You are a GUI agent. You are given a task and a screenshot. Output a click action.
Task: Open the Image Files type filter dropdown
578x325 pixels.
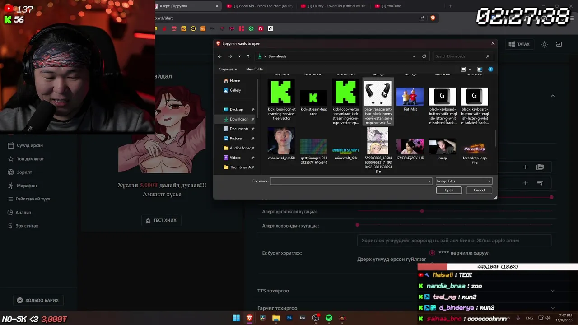pos(464,181)
